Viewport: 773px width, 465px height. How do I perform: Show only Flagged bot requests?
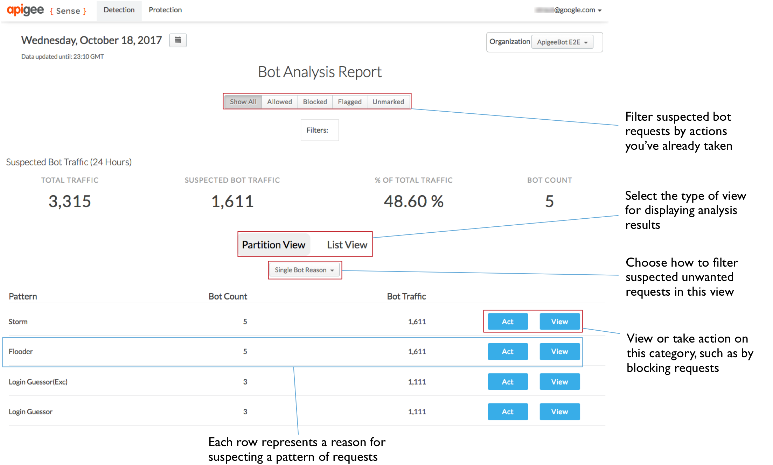(349, 102)
